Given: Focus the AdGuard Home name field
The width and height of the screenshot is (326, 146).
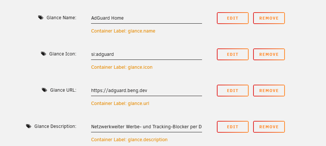Looking at the screenshot, I should coord(147,18).
